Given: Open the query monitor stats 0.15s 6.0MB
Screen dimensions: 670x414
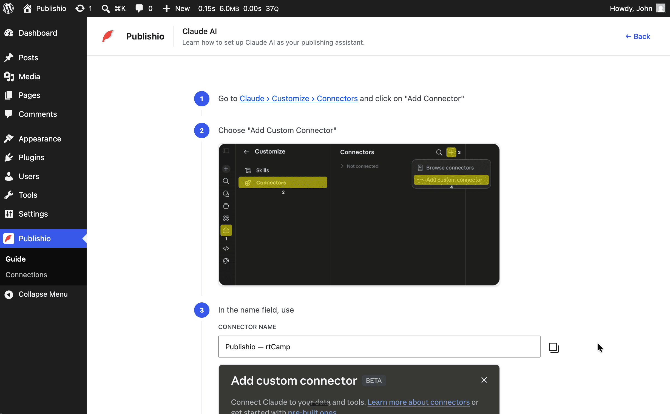Looking at the screenshot, I should click(238, 8).
